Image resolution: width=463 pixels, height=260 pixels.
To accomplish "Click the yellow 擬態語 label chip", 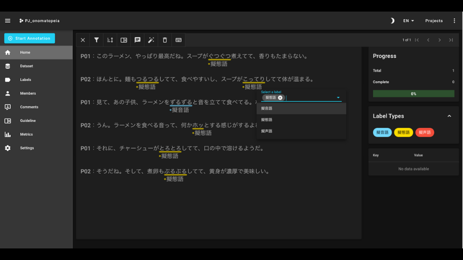I will click(x=403, y=132).
